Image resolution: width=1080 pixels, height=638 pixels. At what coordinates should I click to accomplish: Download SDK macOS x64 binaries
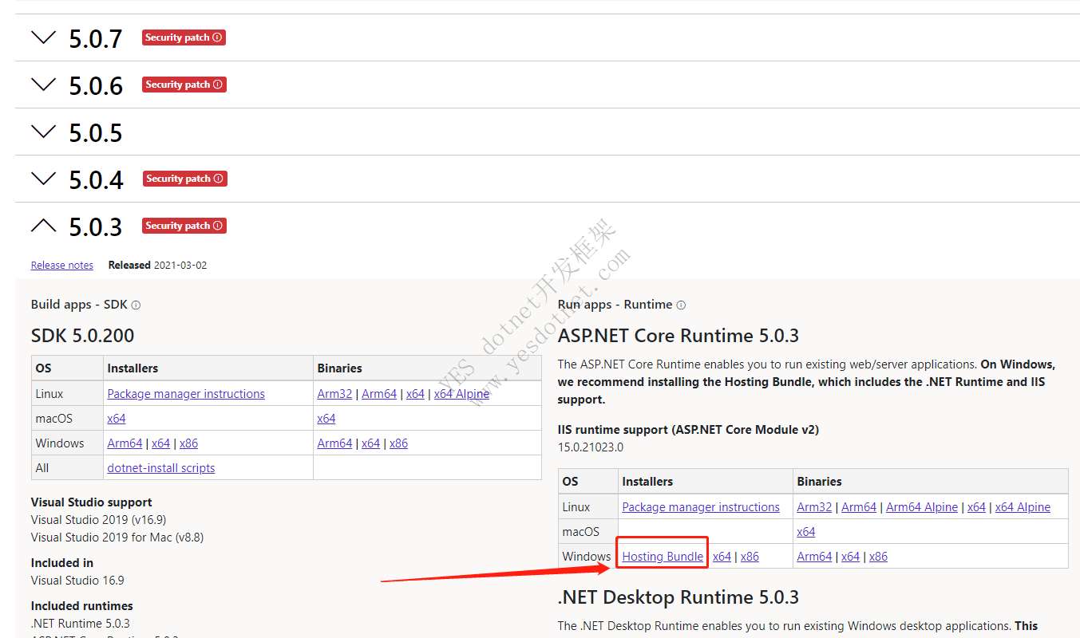(326, 419)
